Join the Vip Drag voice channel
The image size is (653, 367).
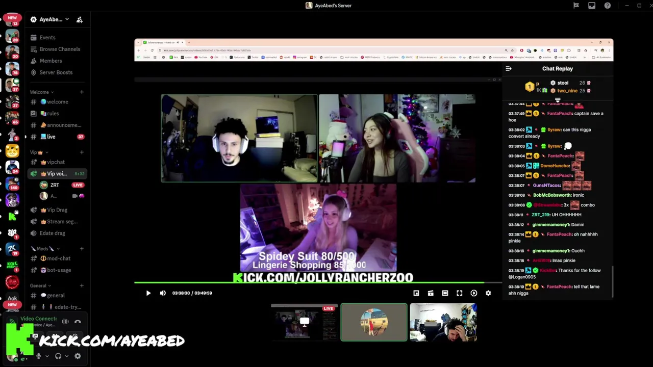click(x=57, y=210)
